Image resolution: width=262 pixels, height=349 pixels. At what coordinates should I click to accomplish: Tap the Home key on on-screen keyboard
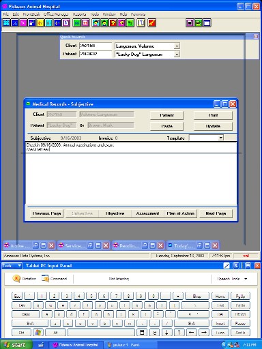[220, 297]
